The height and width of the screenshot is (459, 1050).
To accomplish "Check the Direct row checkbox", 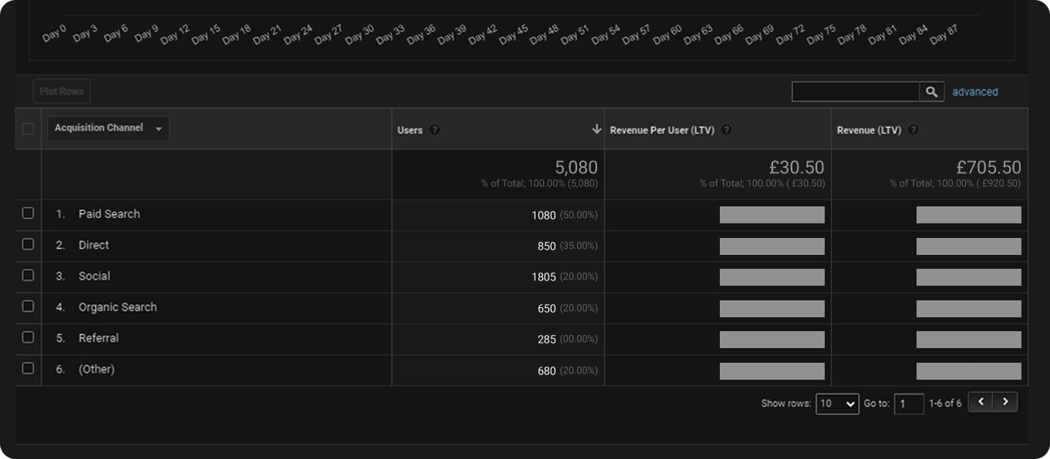I will 29,244.
